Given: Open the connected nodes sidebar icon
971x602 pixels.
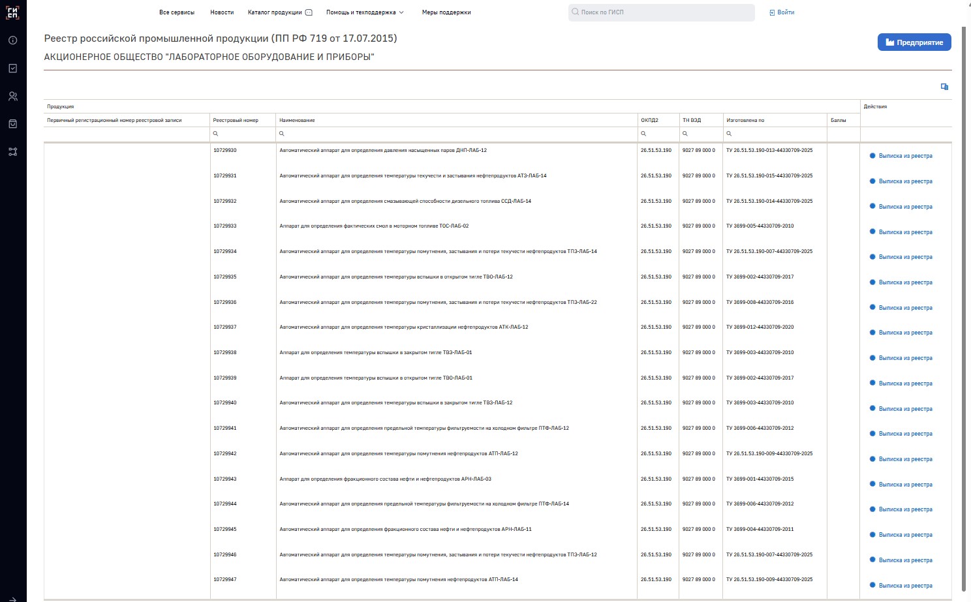Looking at the screenshot, I should [x=12, y=152].
